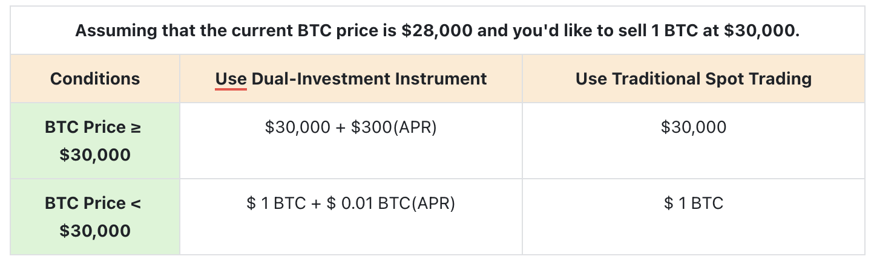Click the "Conditions" column header
The height and width of the screenshot is (262, 874).
point(95,78)
